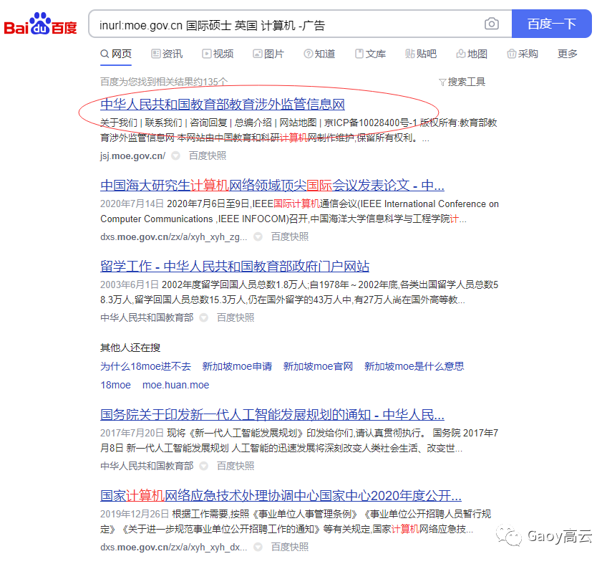612x564 pixels.
Task: Open 国务院关于印发新一代人工智能发展规划的通知 result
Action: [x=272, y=414]
